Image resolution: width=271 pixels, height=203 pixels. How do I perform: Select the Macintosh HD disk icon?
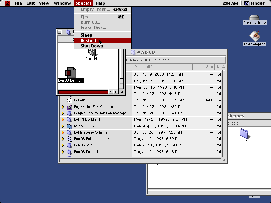(254, 18)
